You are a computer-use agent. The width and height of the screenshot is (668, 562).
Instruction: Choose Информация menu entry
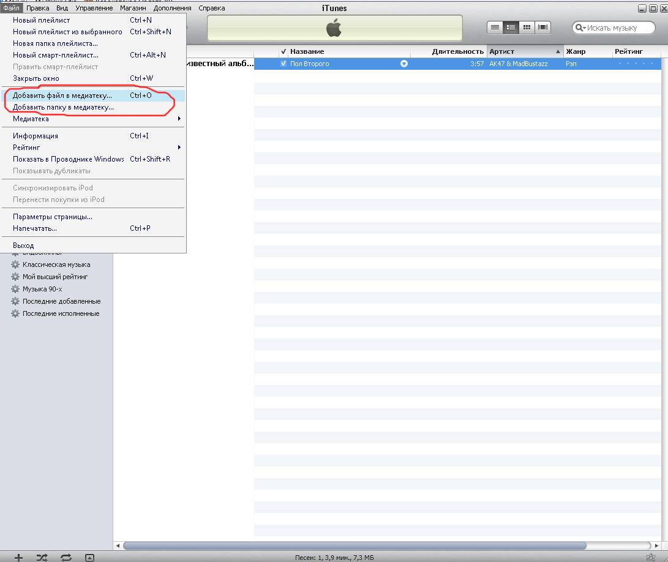tap(93, 136)
